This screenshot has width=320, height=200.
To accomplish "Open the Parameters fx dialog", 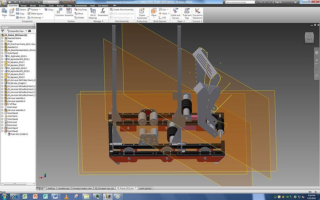I will pyautogui.click(x=103, y=12).
